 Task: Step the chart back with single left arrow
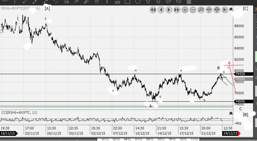tap(161, 10)
